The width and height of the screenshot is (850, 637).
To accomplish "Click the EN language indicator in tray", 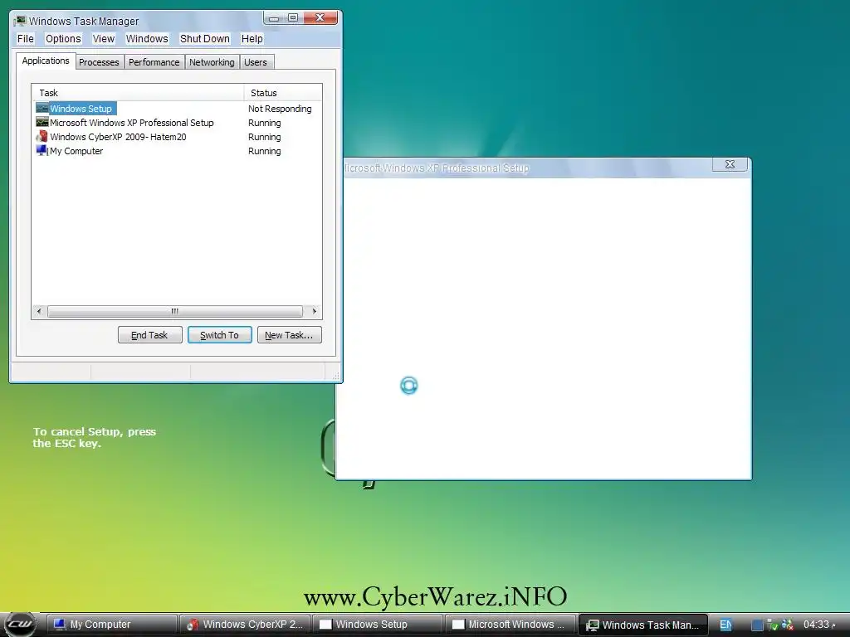I will (725, 625).
